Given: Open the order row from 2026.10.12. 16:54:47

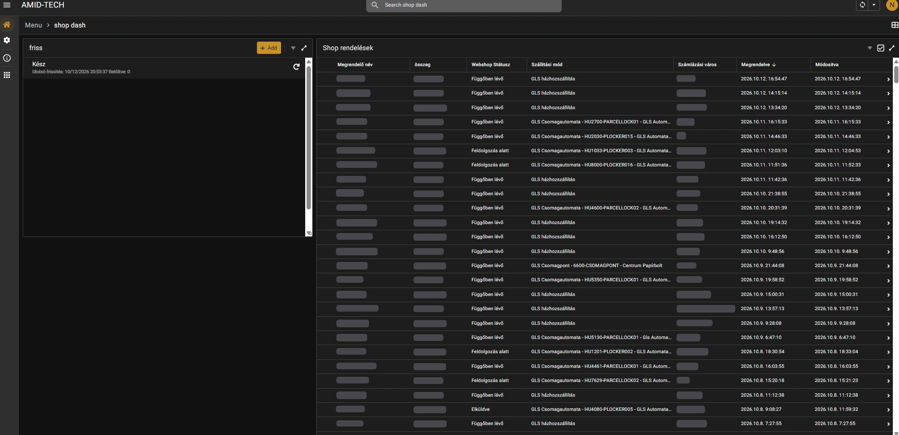Looking at the screenshot, I should 605,79.
